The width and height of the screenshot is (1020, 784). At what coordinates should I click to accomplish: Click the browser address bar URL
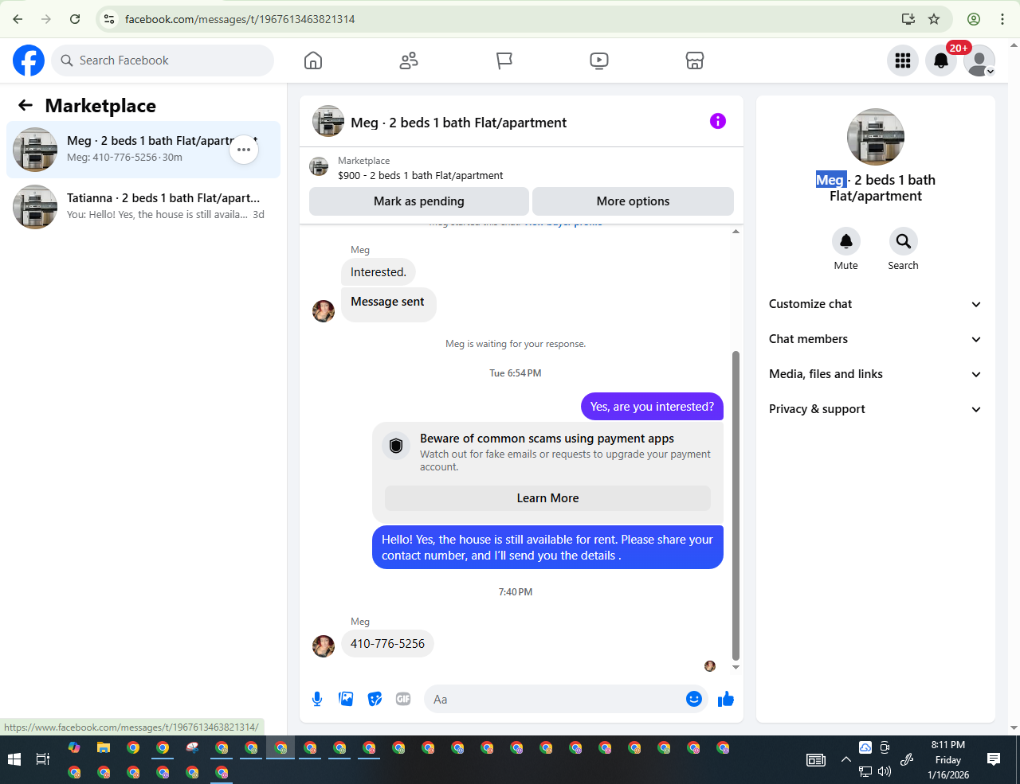[240, 19]
